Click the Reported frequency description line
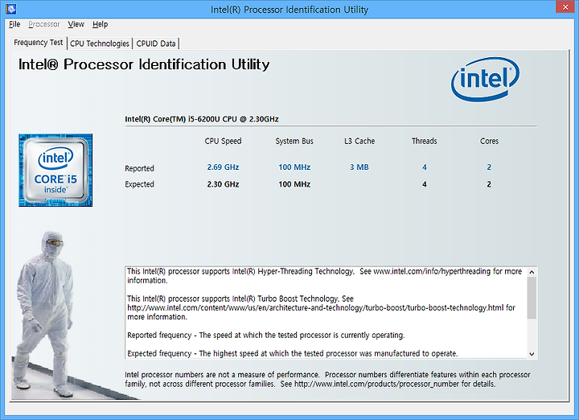The image size is (579, 420). (266, 335)
